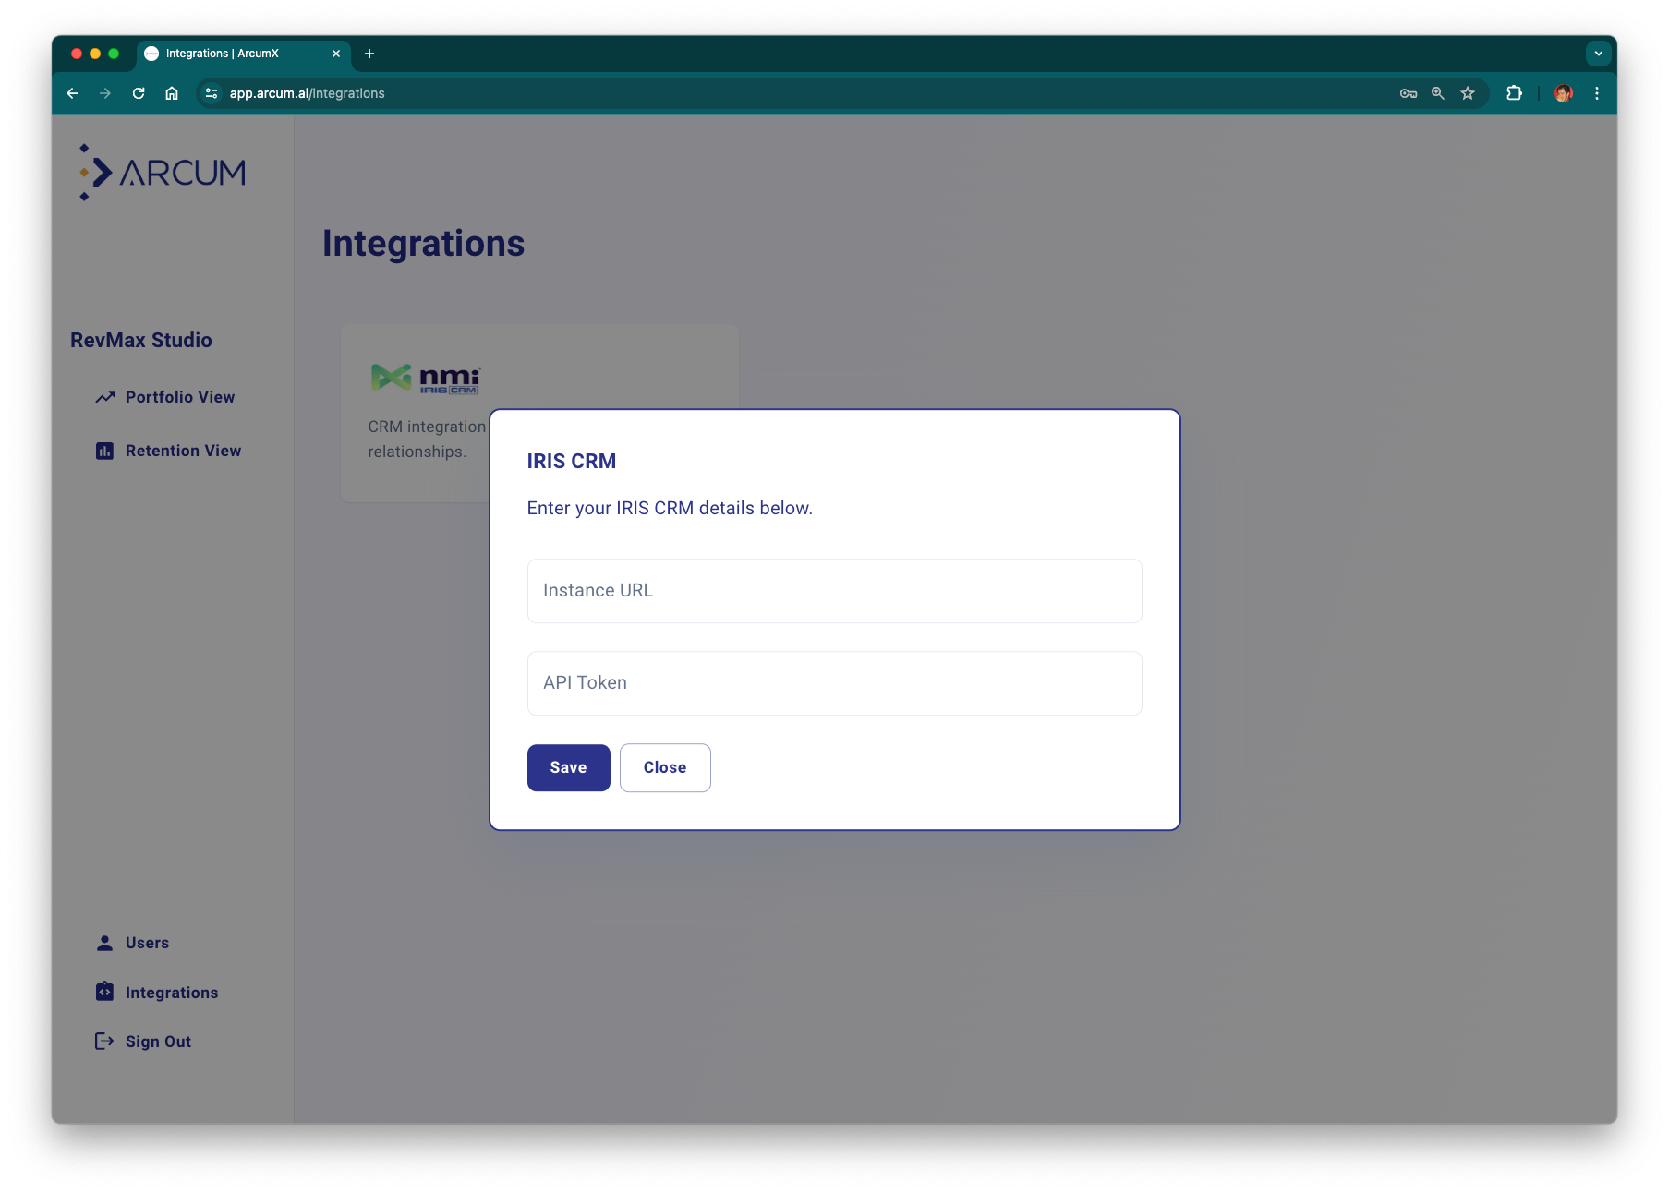This screenshot has width=1669, height=1192.
Task: Click the address bar URL
Action: point(308,93)
